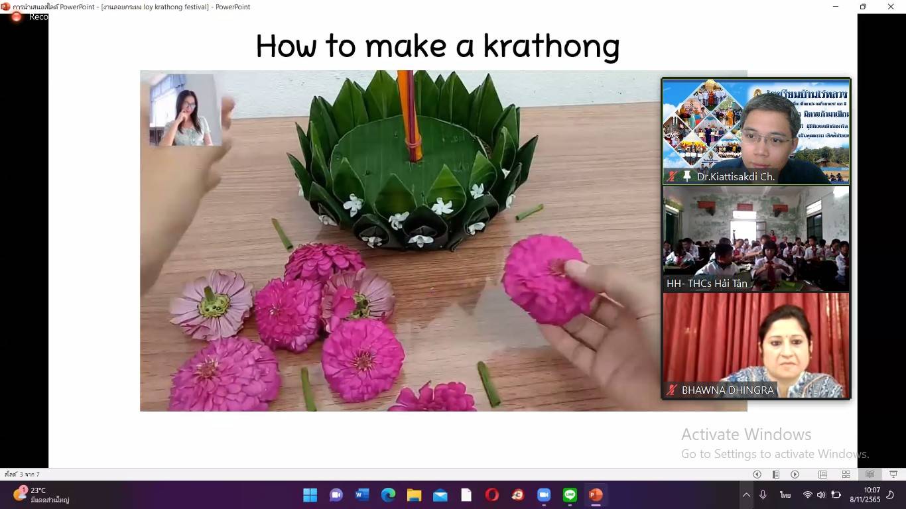
Task: Toggle Reading View button
Action: [x=870, y=475]
